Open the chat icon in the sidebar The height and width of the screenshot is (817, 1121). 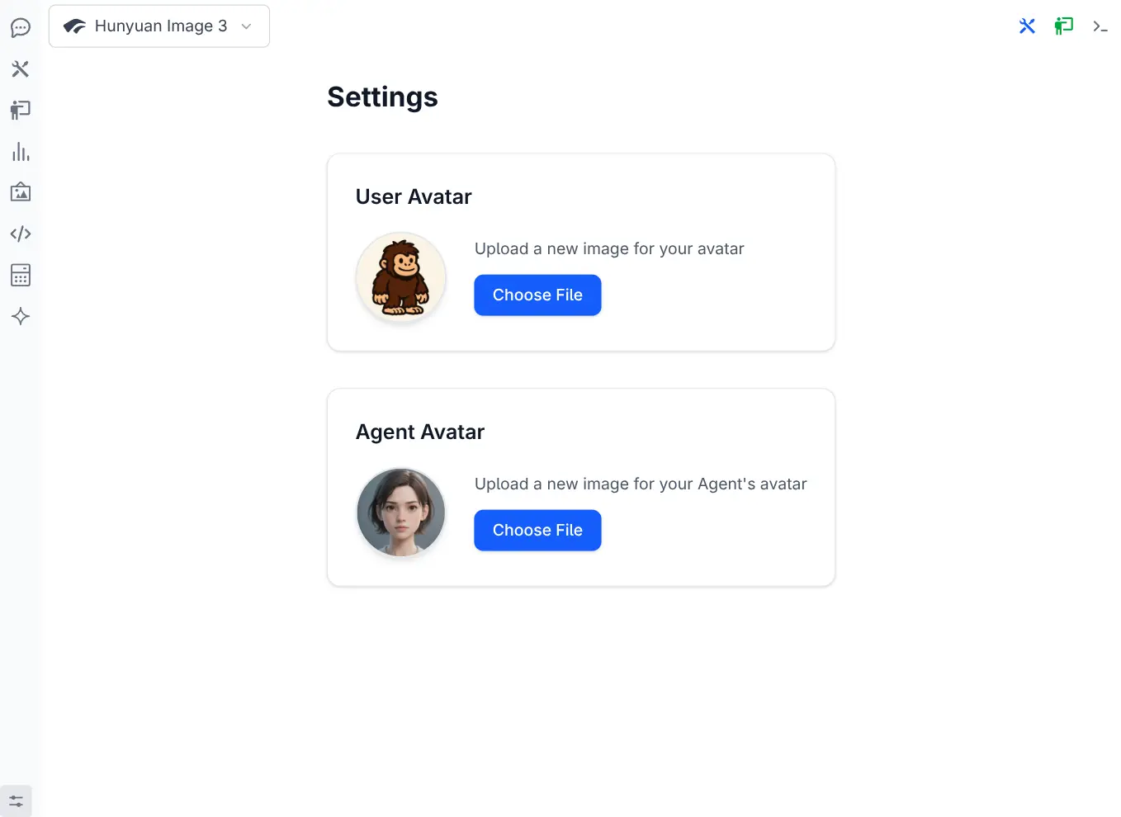pos(21,28)
